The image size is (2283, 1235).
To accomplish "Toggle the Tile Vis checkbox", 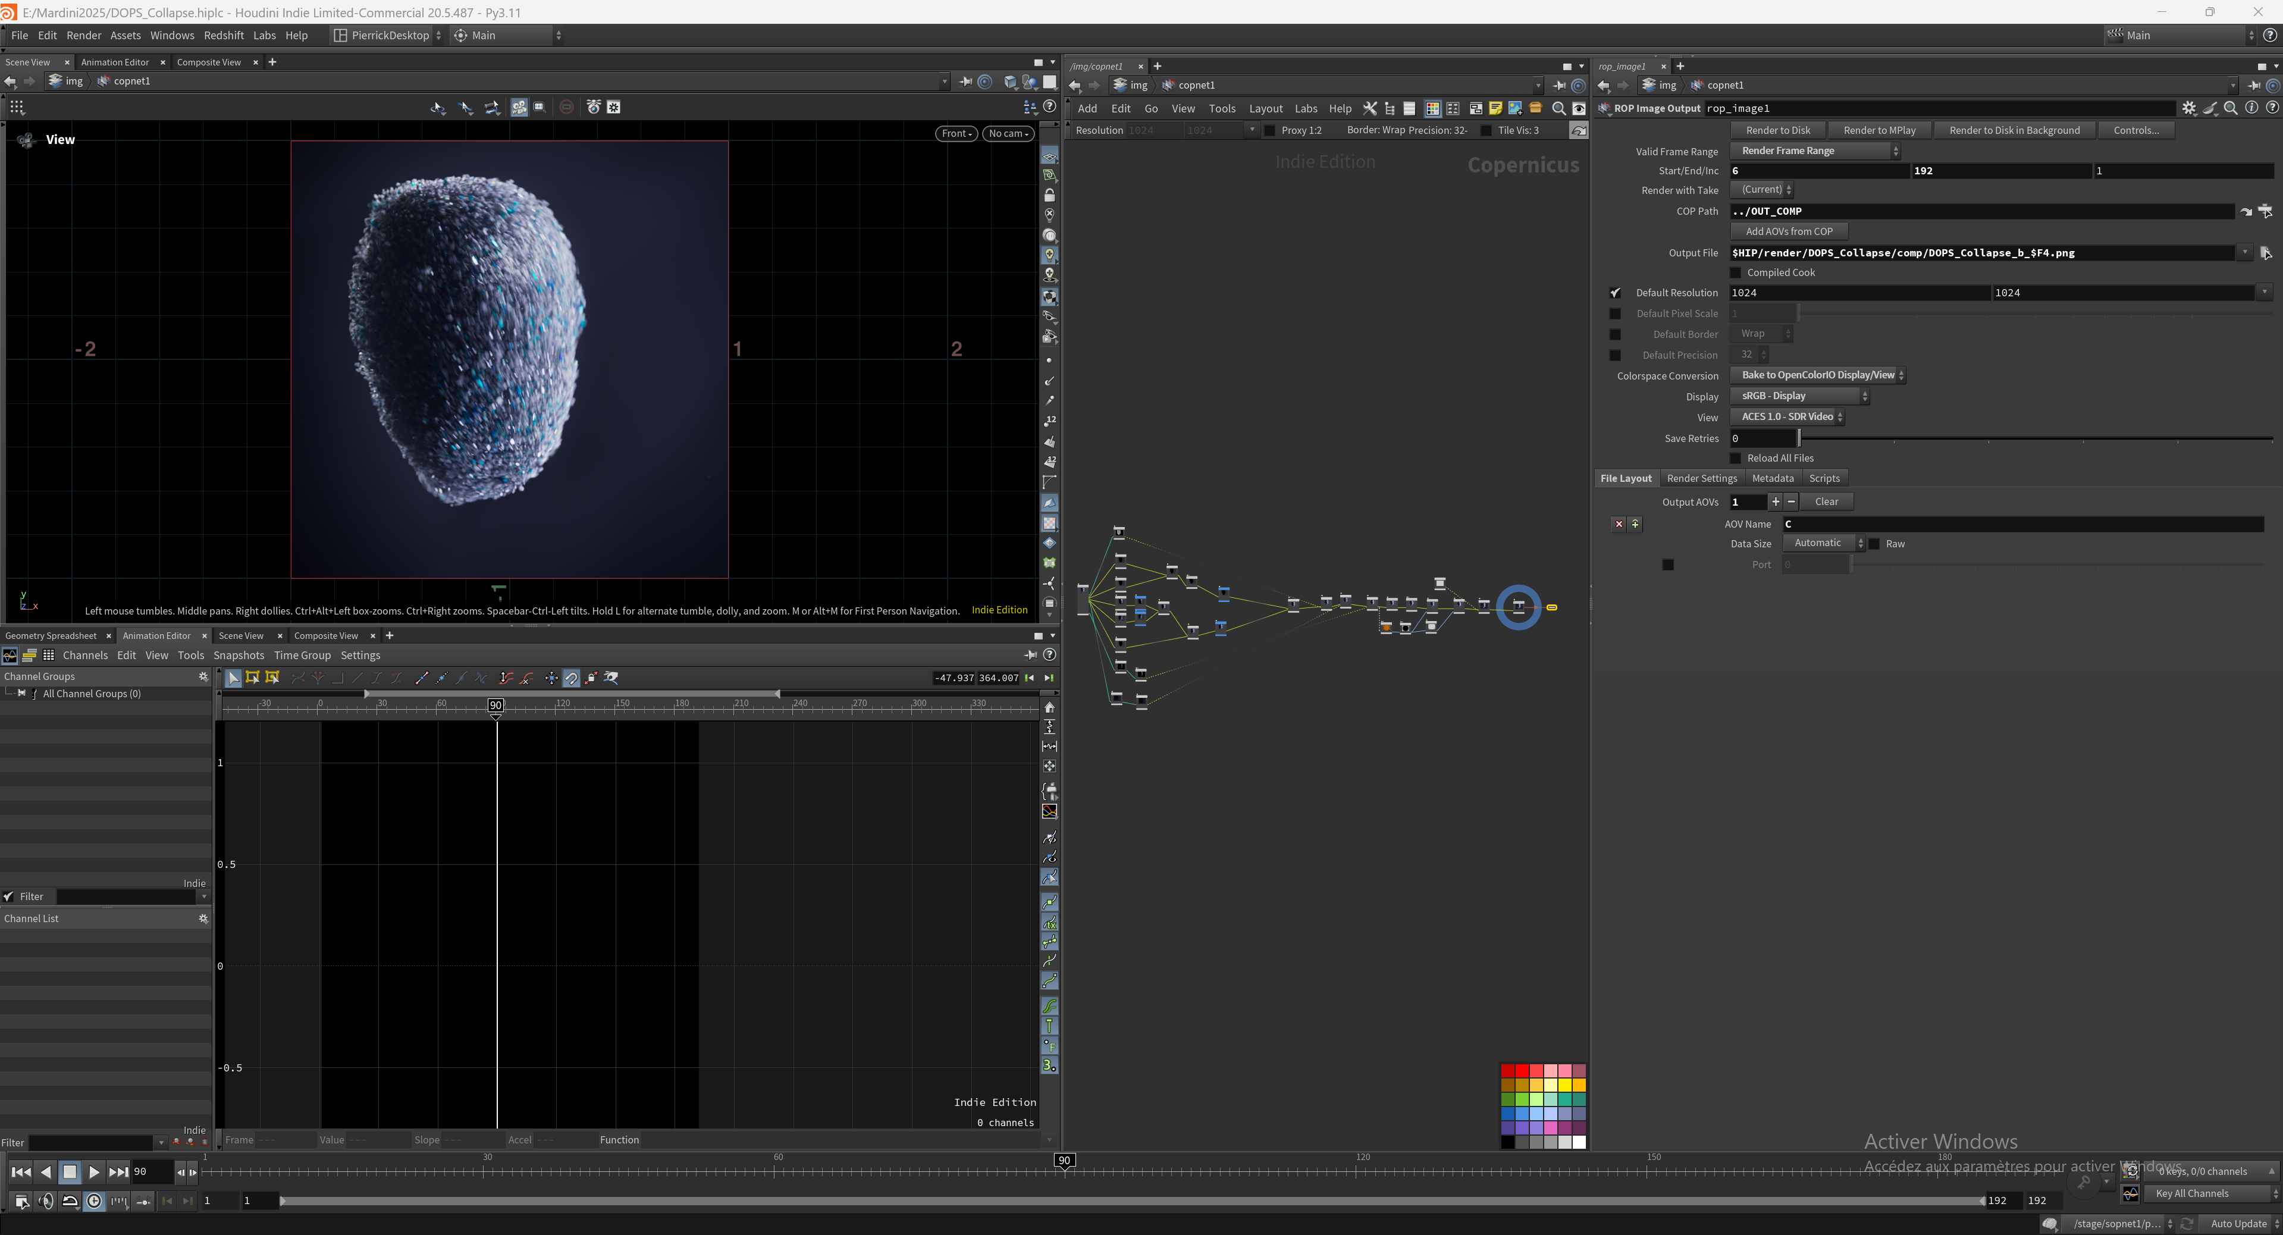I will pyautogui.click(x=1487, y=130).
